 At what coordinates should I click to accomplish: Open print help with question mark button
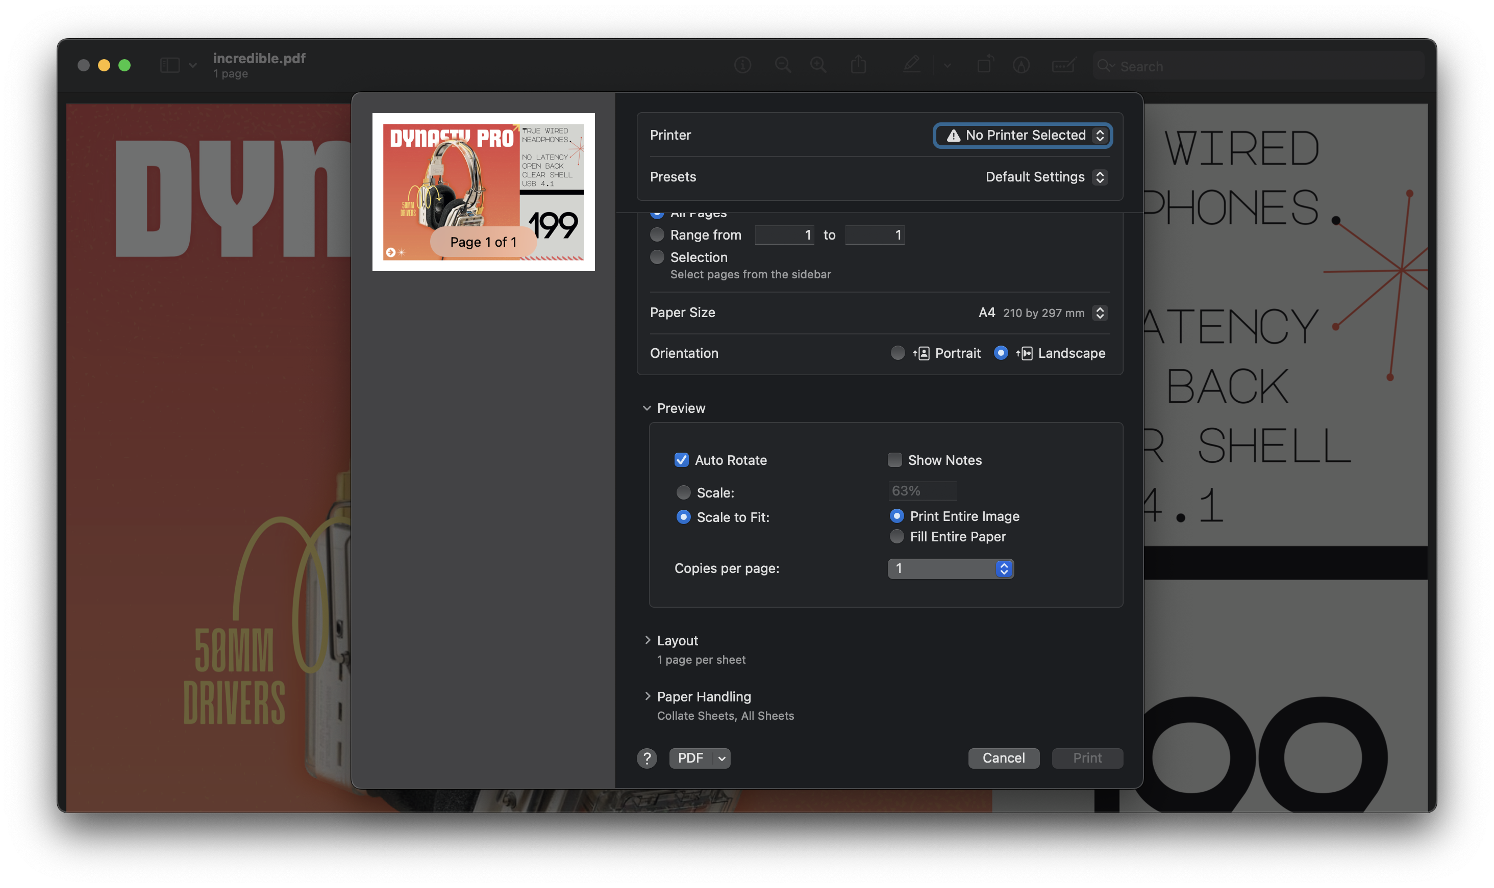tap(646, 758)
